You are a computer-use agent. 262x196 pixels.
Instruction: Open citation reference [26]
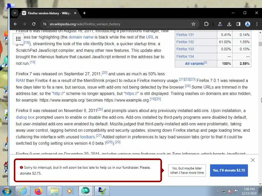(x=100, y=109)
